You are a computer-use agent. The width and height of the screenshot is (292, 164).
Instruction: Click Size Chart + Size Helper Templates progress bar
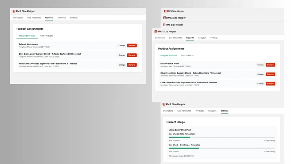(222, 148)
